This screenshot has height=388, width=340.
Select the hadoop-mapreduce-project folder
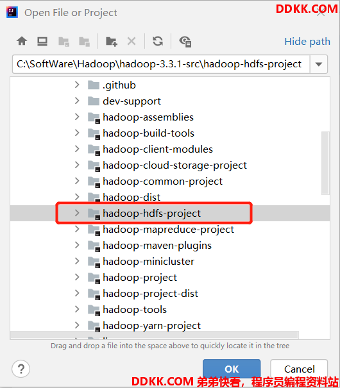coord(168,230)
